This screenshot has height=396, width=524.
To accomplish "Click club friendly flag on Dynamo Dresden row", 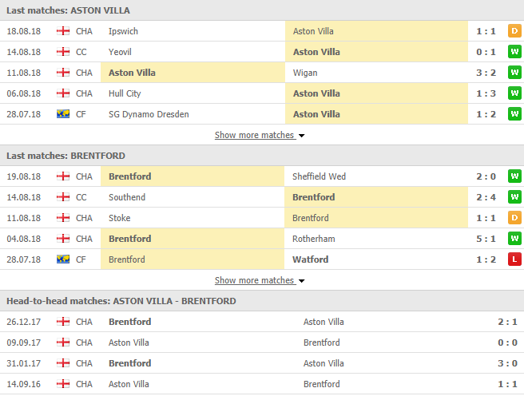I will (x=63, y=114).
